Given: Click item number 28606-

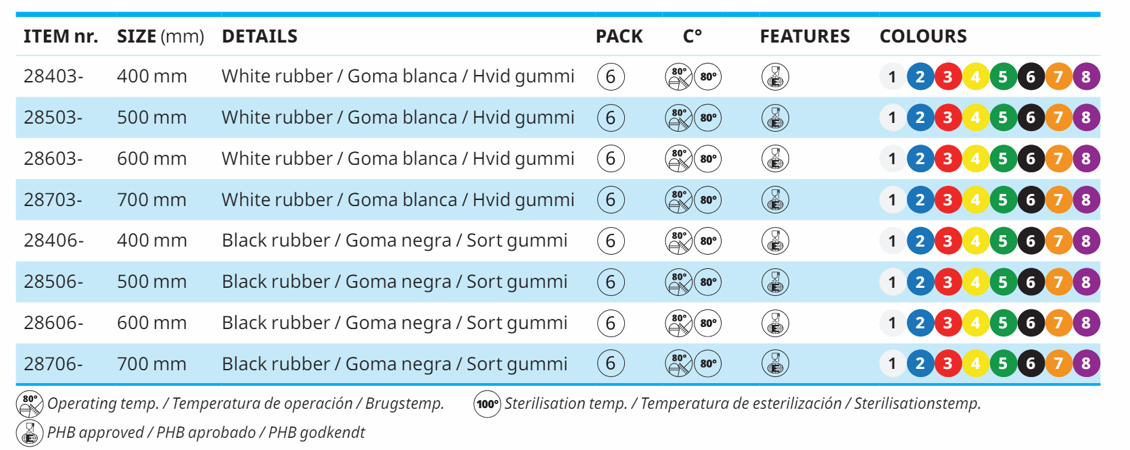Looking at the screenshot, I should click(x=53, y=323).
